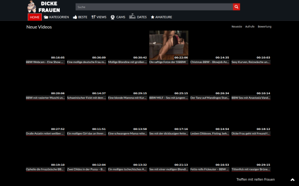The height and width of the screenshot is (186, 299).
Task: Click the 00:16:05 duration label
Action: (x=58, y=58)
